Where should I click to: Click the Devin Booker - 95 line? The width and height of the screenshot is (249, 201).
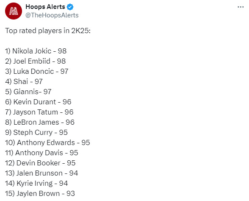[x=40, y=163]
